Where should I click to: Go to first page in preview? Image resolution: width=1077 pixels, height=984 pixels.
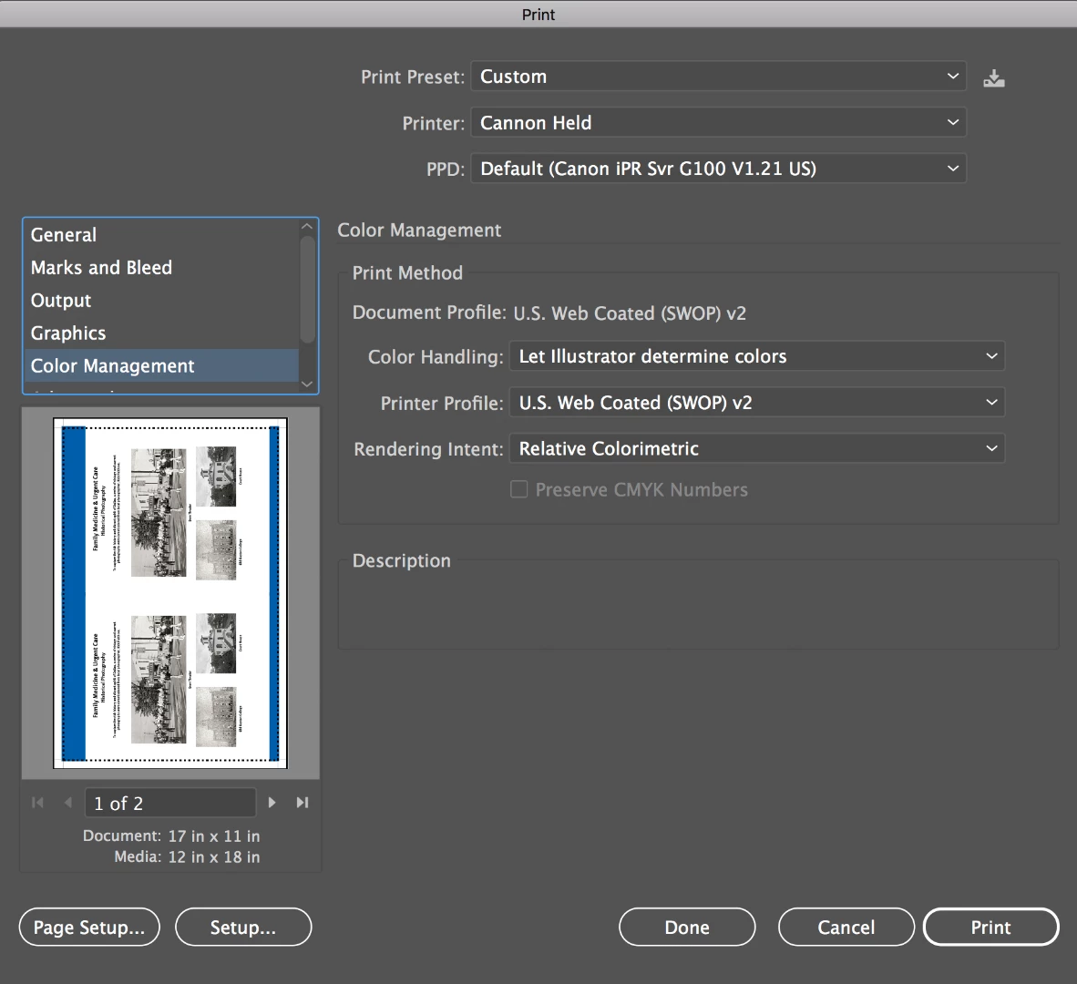[37, 802]
